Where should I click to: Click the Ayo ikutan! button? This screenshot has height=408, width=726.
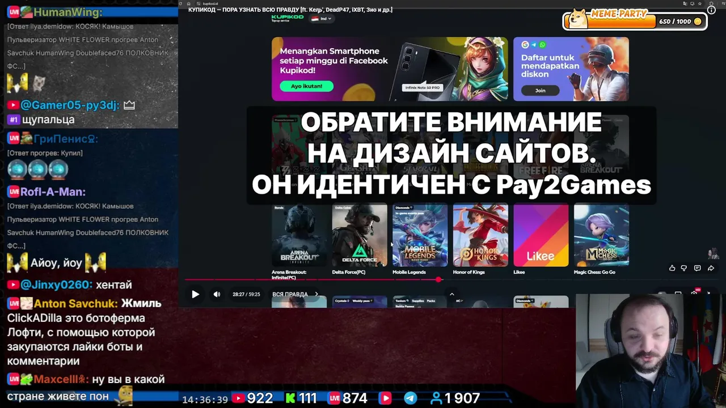[x=306, y=86]
